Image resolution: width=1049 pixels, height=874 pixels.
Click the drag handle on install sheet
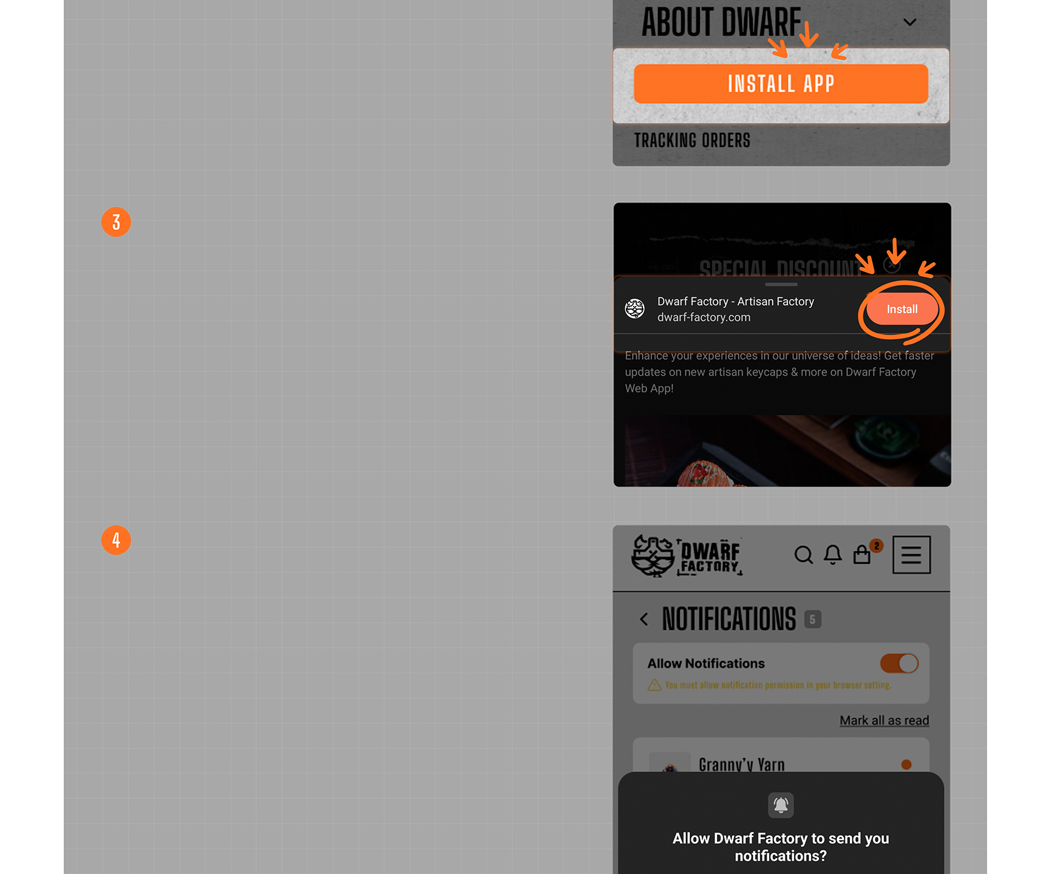pyautogui.click(x=781, y=284)
